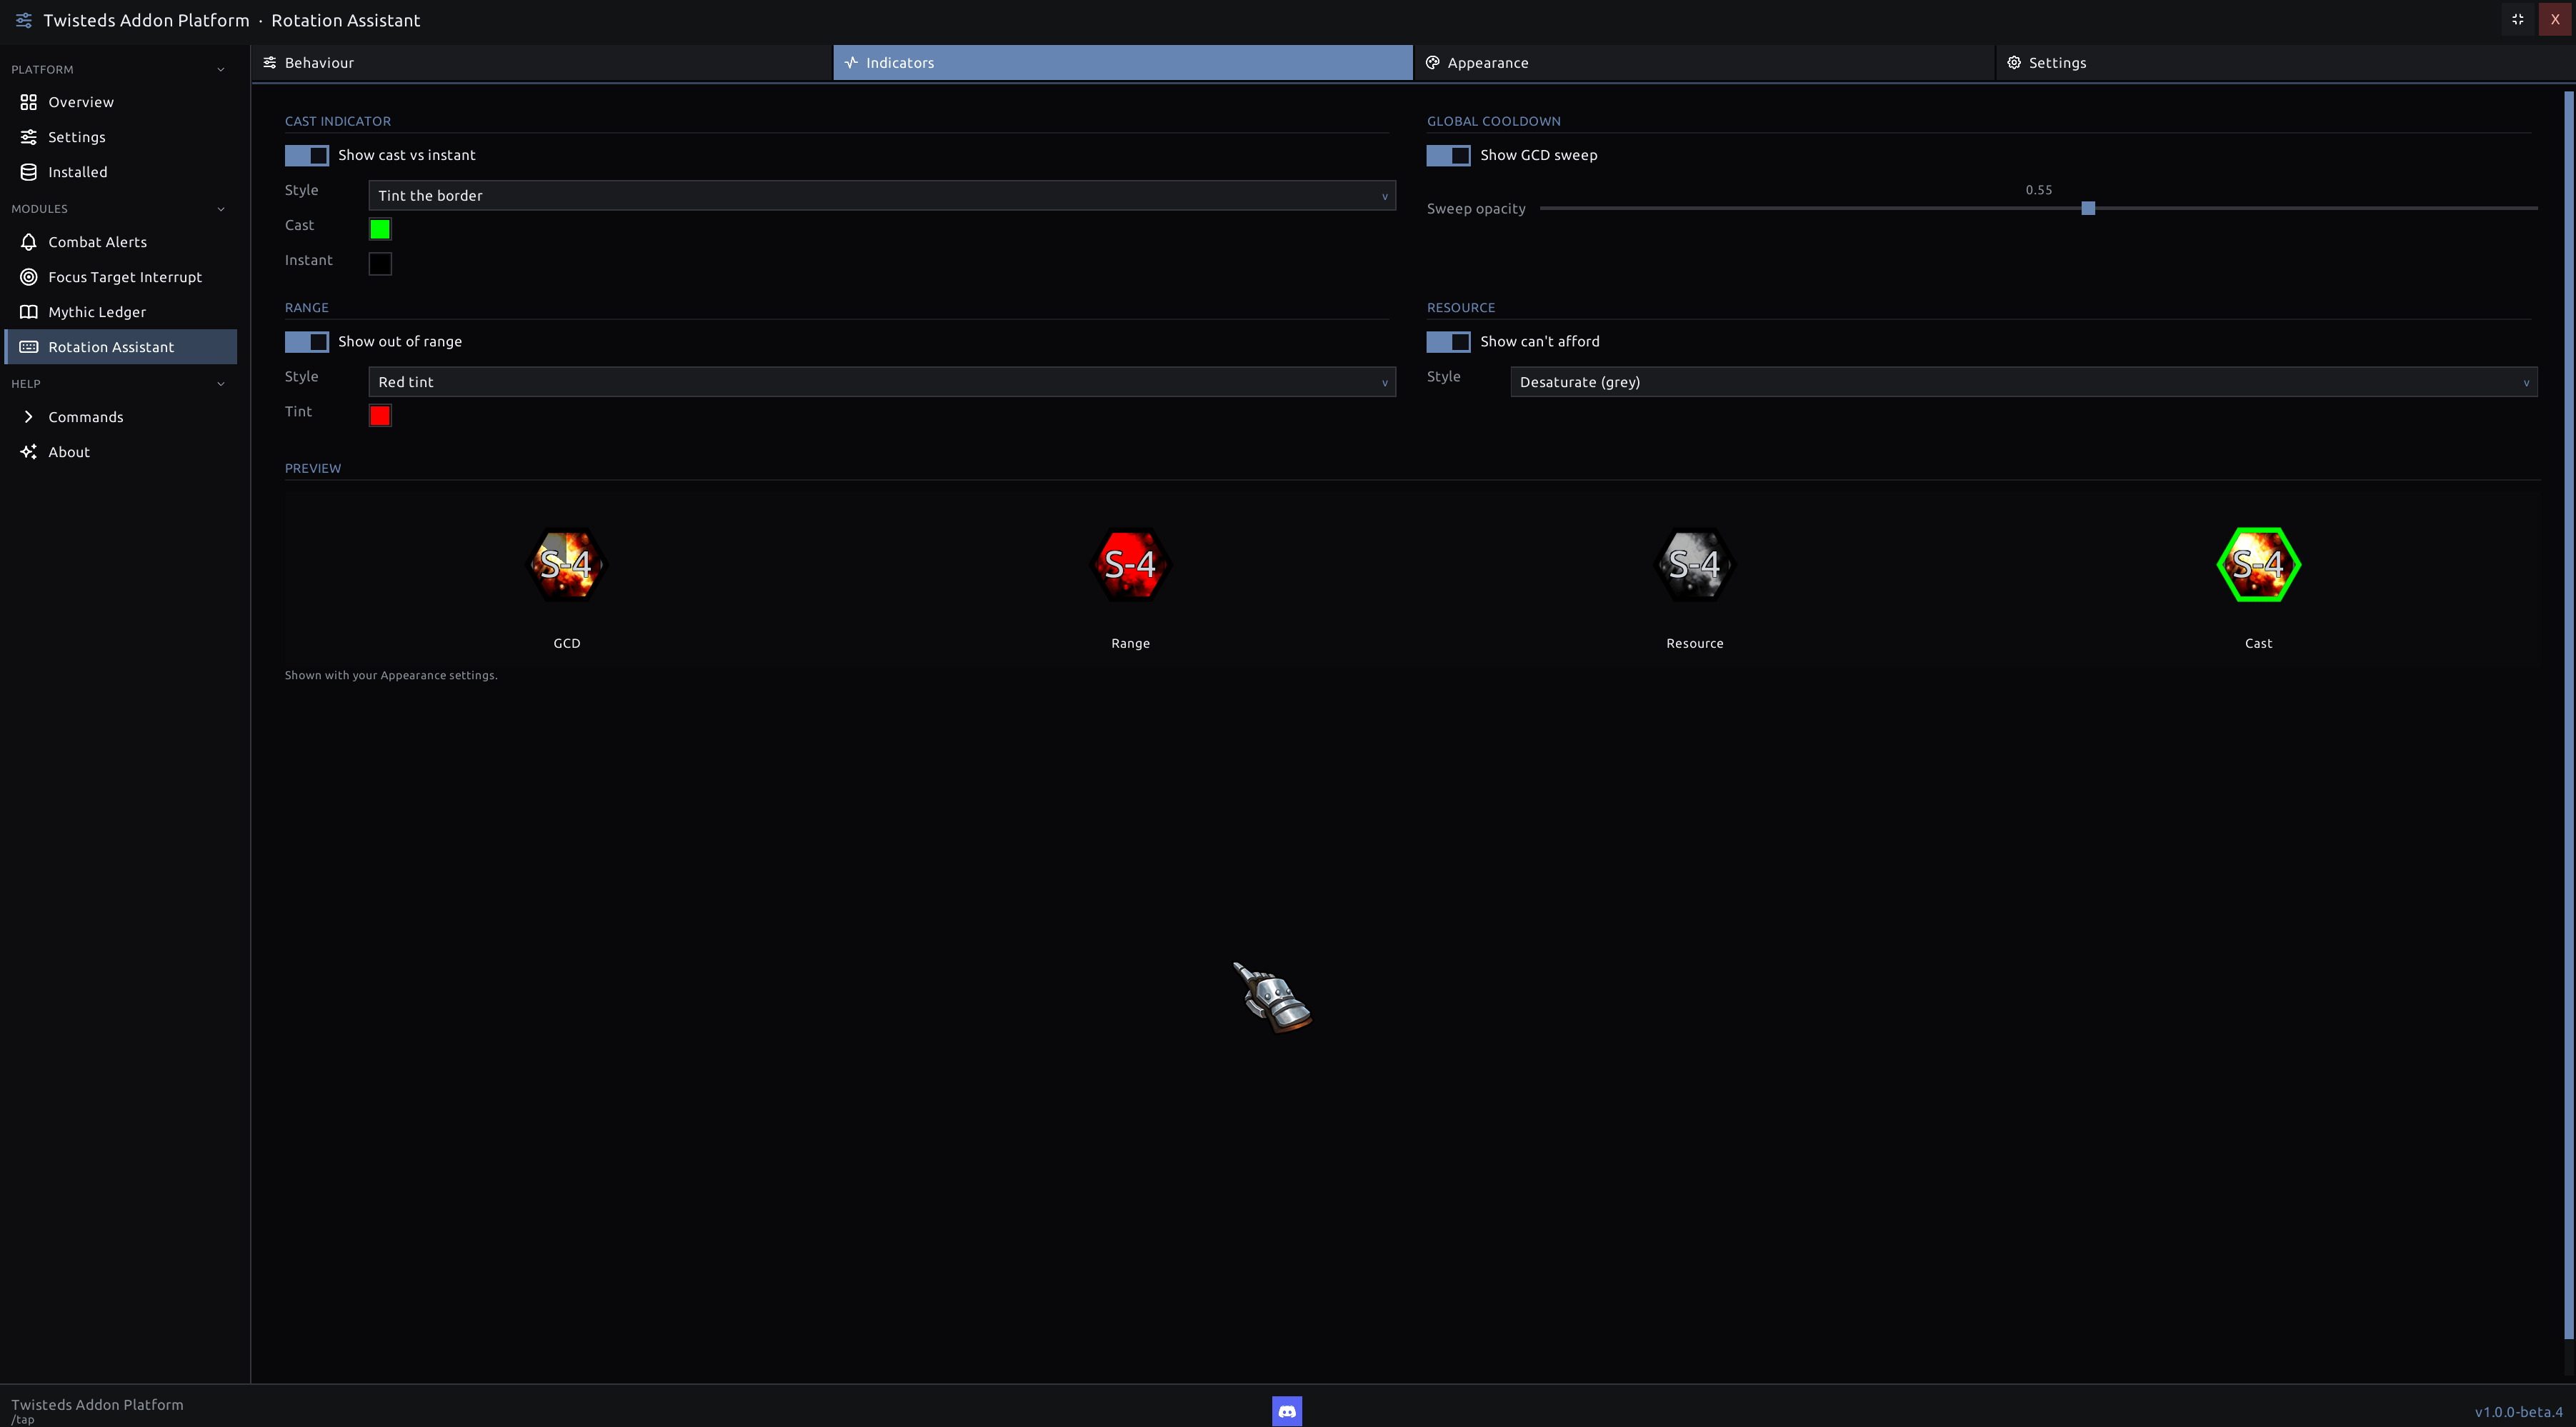Open the Installed page

(x=121, y=172)
